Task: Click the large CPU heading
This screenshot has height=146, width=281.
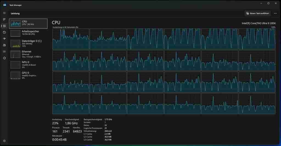Action: pos(56,23)
